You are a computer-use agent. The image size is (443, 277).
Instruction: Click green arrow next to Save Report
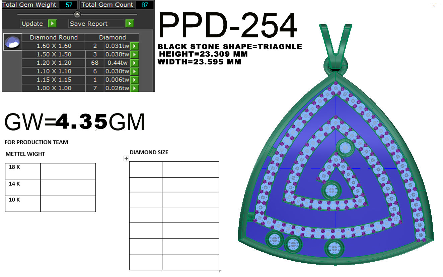click(x=130, y=24)
